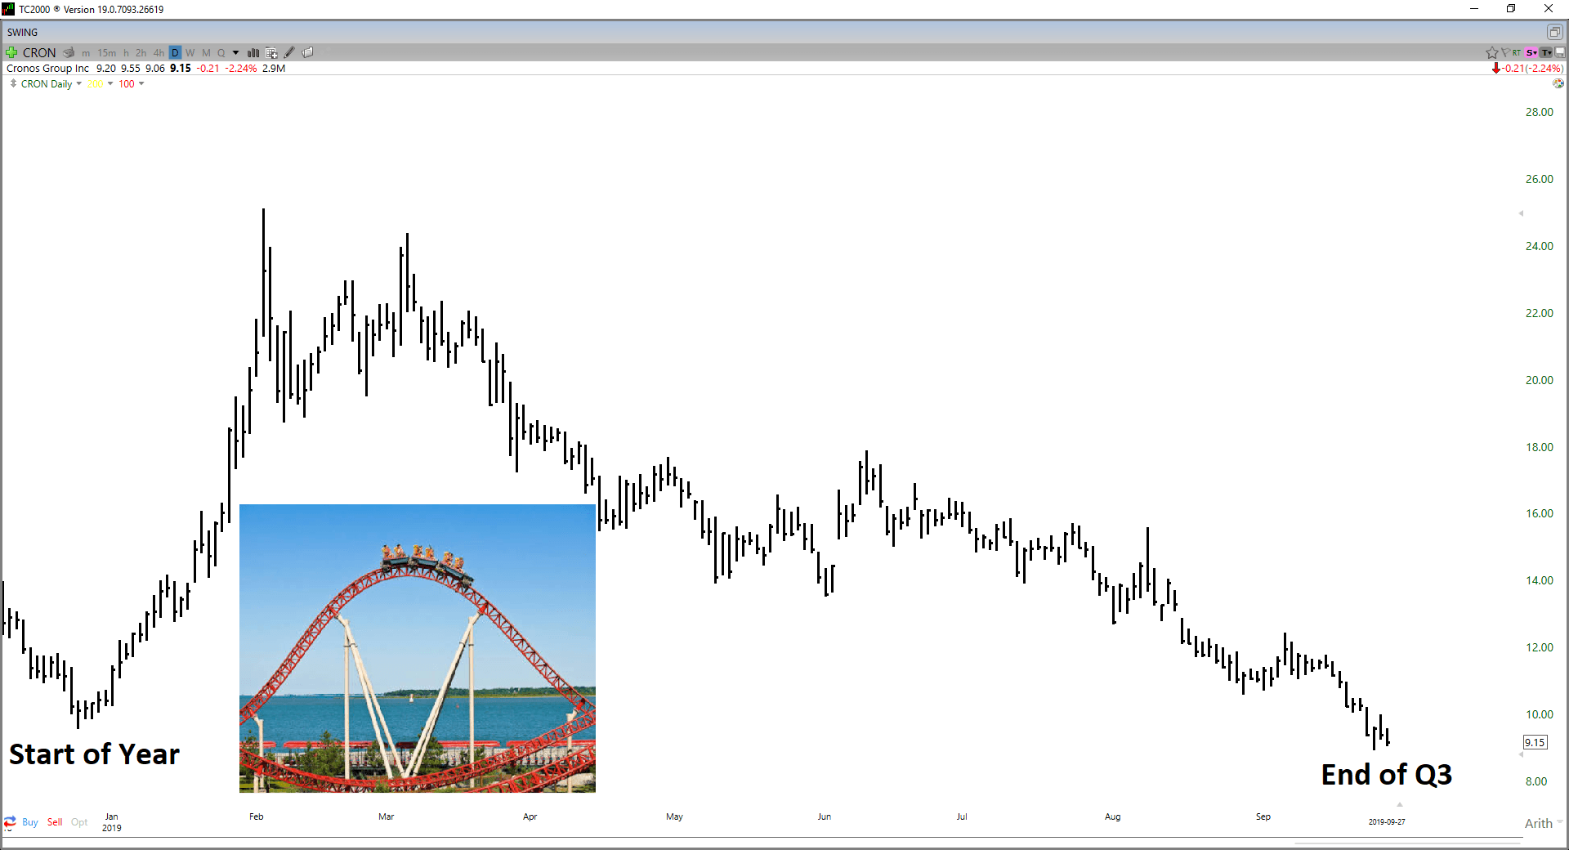Select the 2h timeframe
Viewport: 1569px width, 850px height.
click(141, 52)
